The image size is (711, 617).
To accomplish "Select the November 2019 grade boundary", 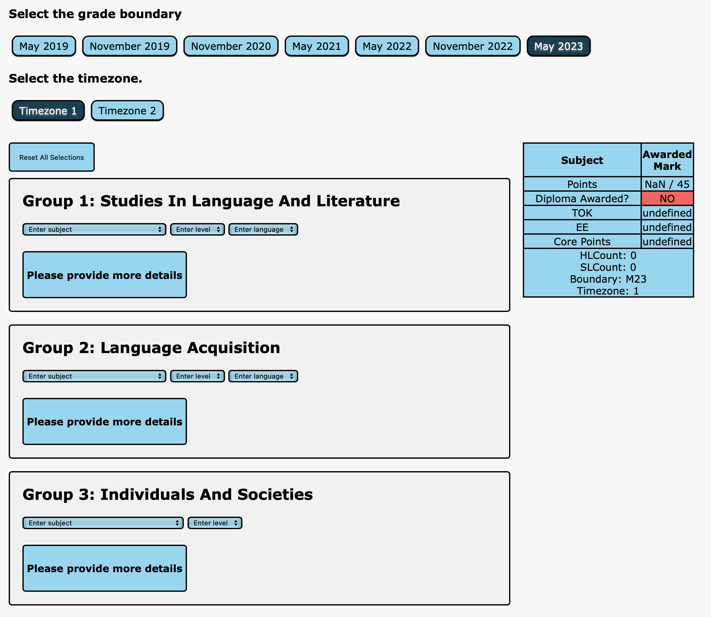I will click(x=129, y=46).
